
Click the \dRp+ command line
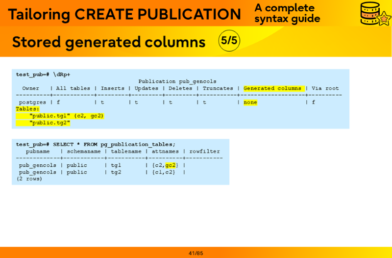pos(43,75)
